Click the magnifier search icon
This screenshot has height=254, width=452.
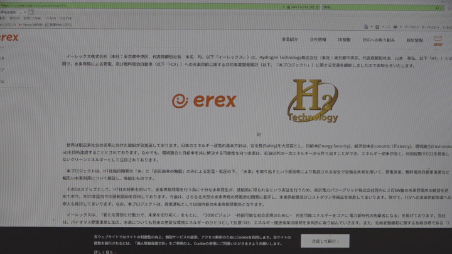(x=437, y=8)
